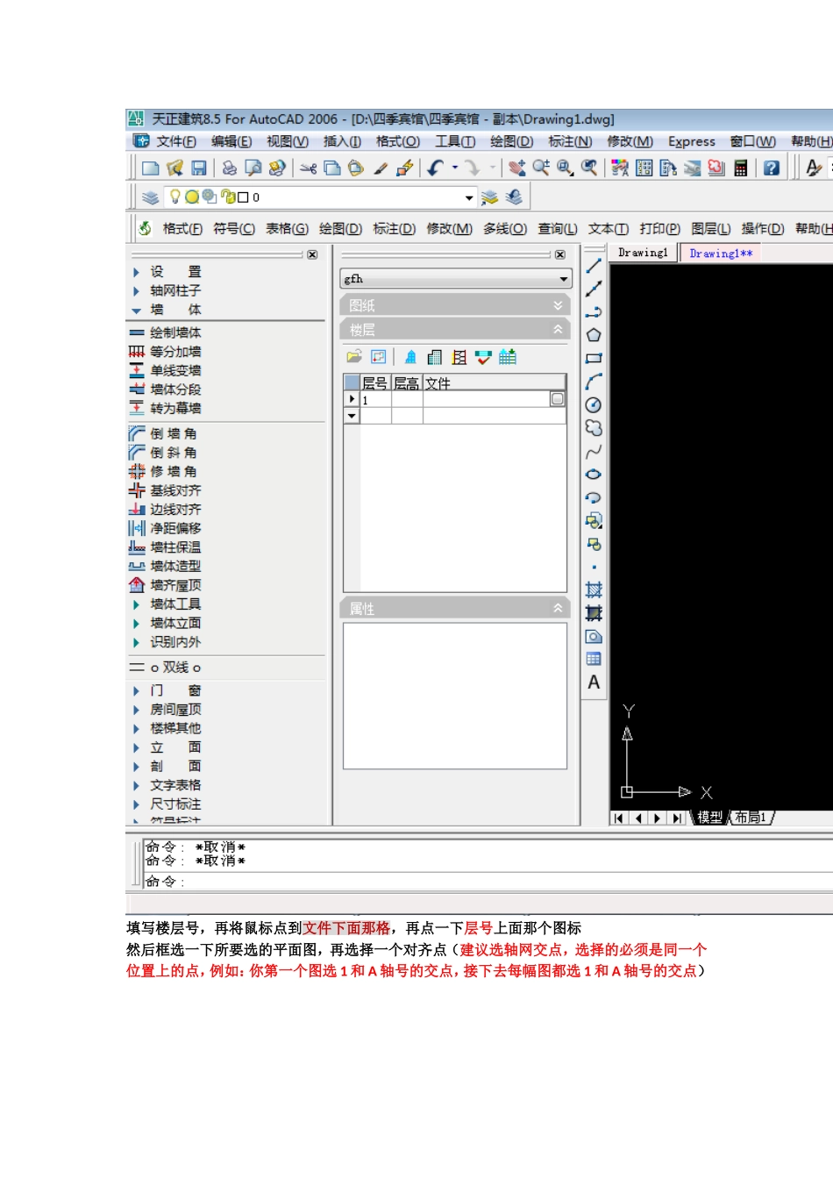
Task: Click the Make Block tool
Action: 594,544
